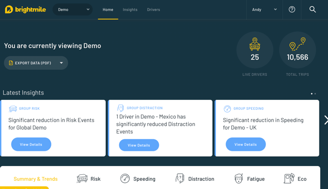328x189 pixels.
Task: View details of the Risk Events insight
Action: coord(31,145)
